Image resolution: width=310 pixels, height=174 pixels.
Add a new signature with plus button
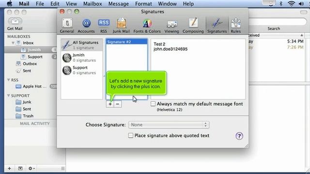pos(110,104)
